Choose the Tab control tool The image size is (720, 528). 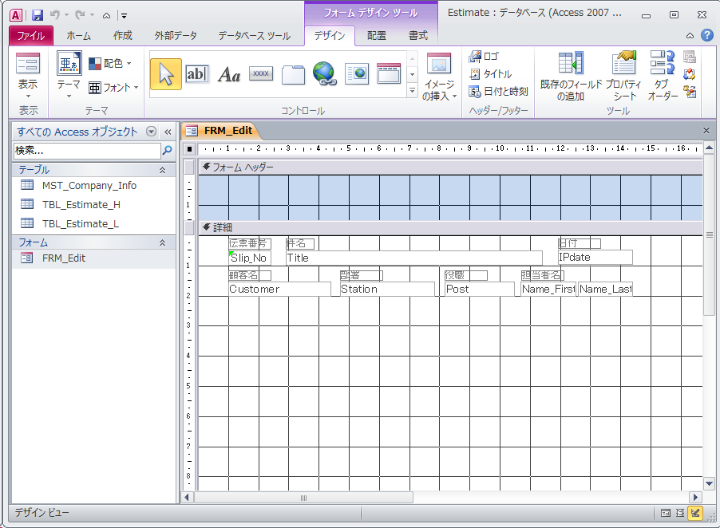(293, 74)
